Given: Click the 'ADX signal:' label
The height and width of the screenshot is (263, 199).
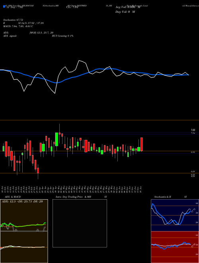Looking at the screenshot, I should click(x=10, y=36).
